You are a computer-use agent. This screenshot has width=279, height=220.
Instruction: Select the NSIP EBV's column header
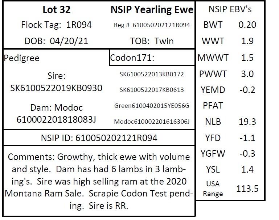click(x=230, y=9)
